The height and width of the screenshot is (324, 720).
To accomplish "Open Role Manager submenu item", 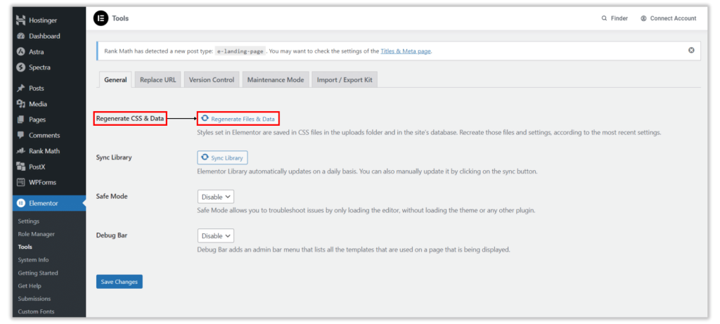I will pos(37,234).
